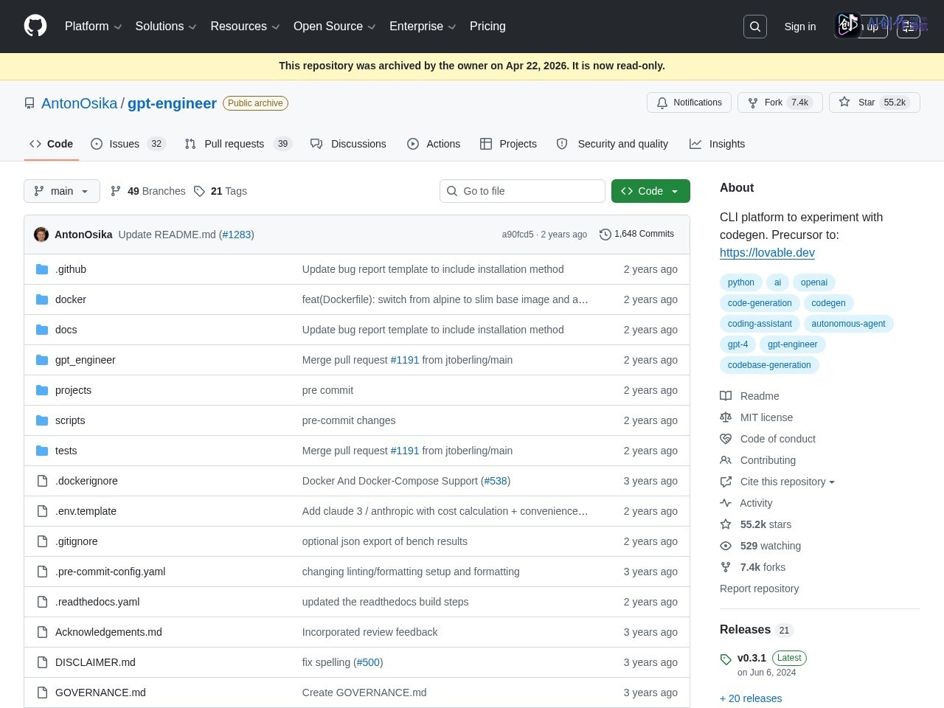Click the fork icon in Fork button
944x708 pixels.
tap(753, 103)
